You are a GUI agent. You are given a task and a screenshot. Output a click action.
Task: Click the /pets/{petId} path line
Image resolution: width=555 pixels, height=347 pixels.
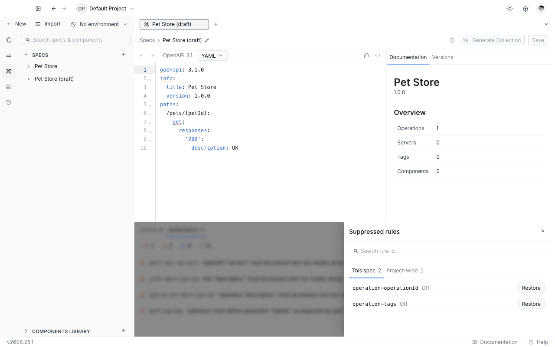188,113
